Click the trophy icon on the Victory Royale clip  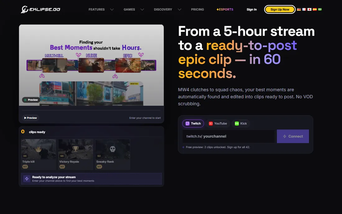[76, 149]
